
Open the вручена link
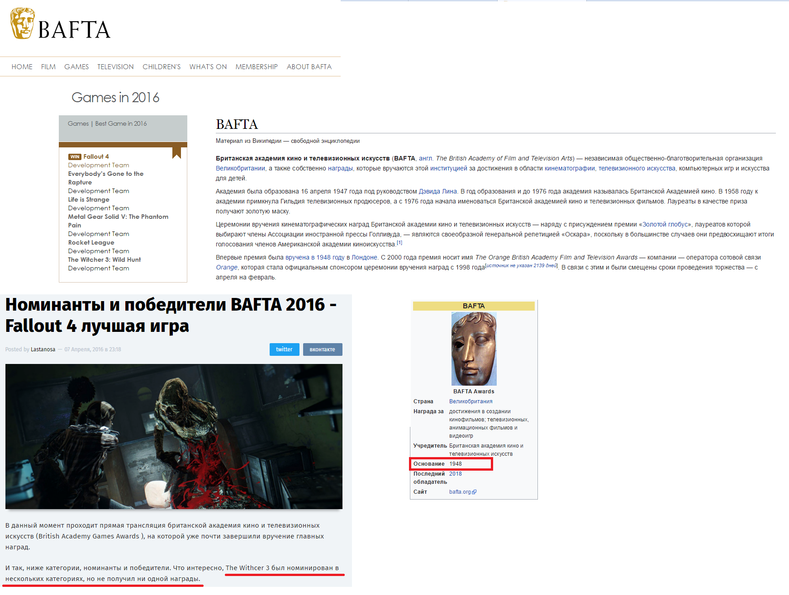click(297, 257)
